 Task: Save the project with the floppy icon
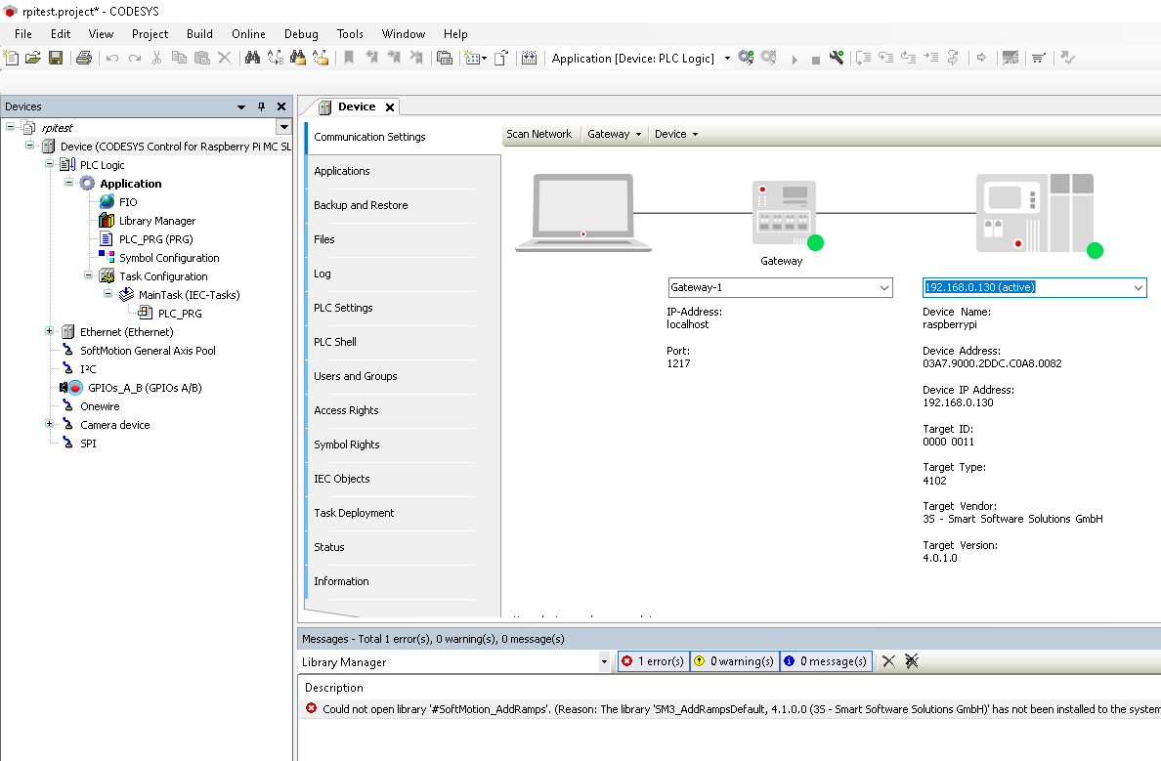(56, 58)
